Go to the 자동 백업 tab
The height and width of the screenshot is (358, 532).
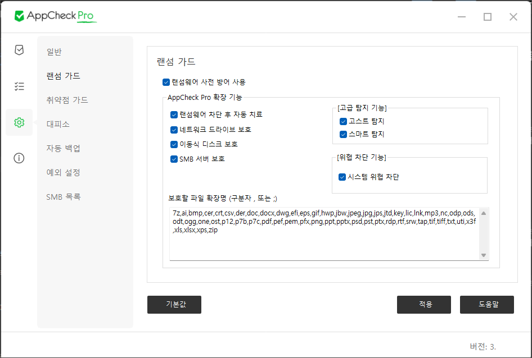[63, 148]
